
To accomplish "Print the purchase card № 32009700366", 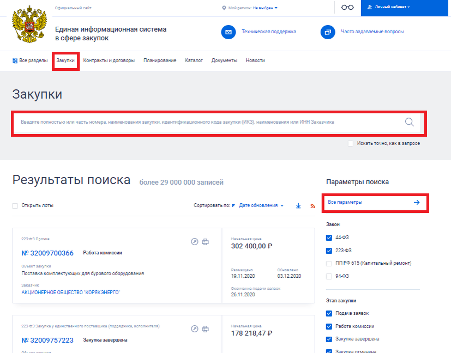I will click(x=205, y=242).
